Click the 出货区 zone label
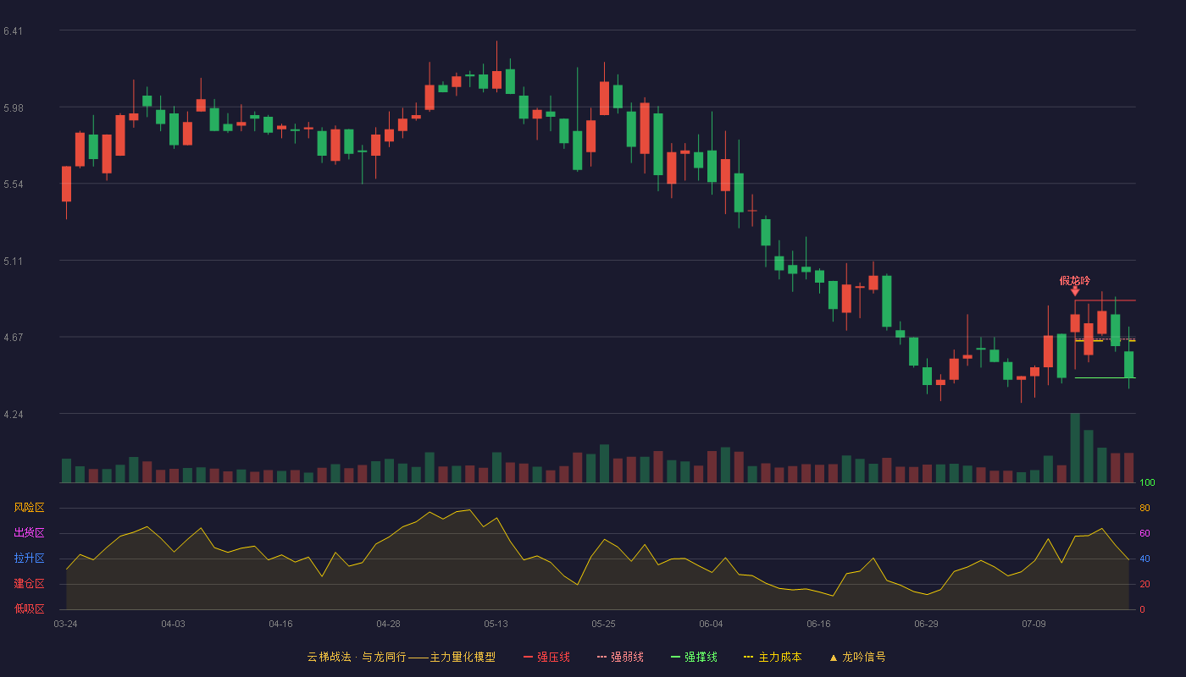Screen dimensions: 1186x677 [29, 533]
